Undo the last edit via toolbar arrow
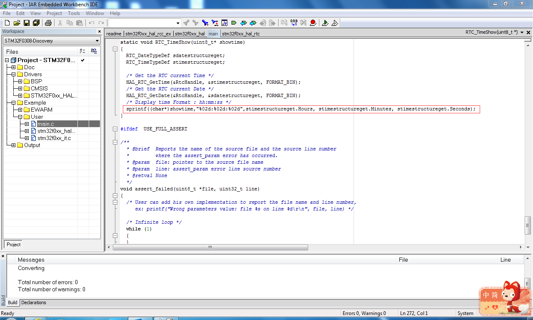Image resolution: width=533 pixels, height=320 pixels. coord(91,23)
